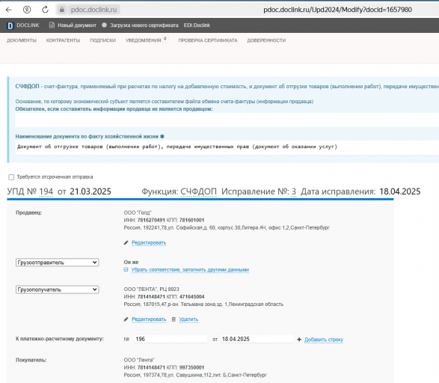
Task: Click the padlock site security icon
Action: click(x=61, y=10)
